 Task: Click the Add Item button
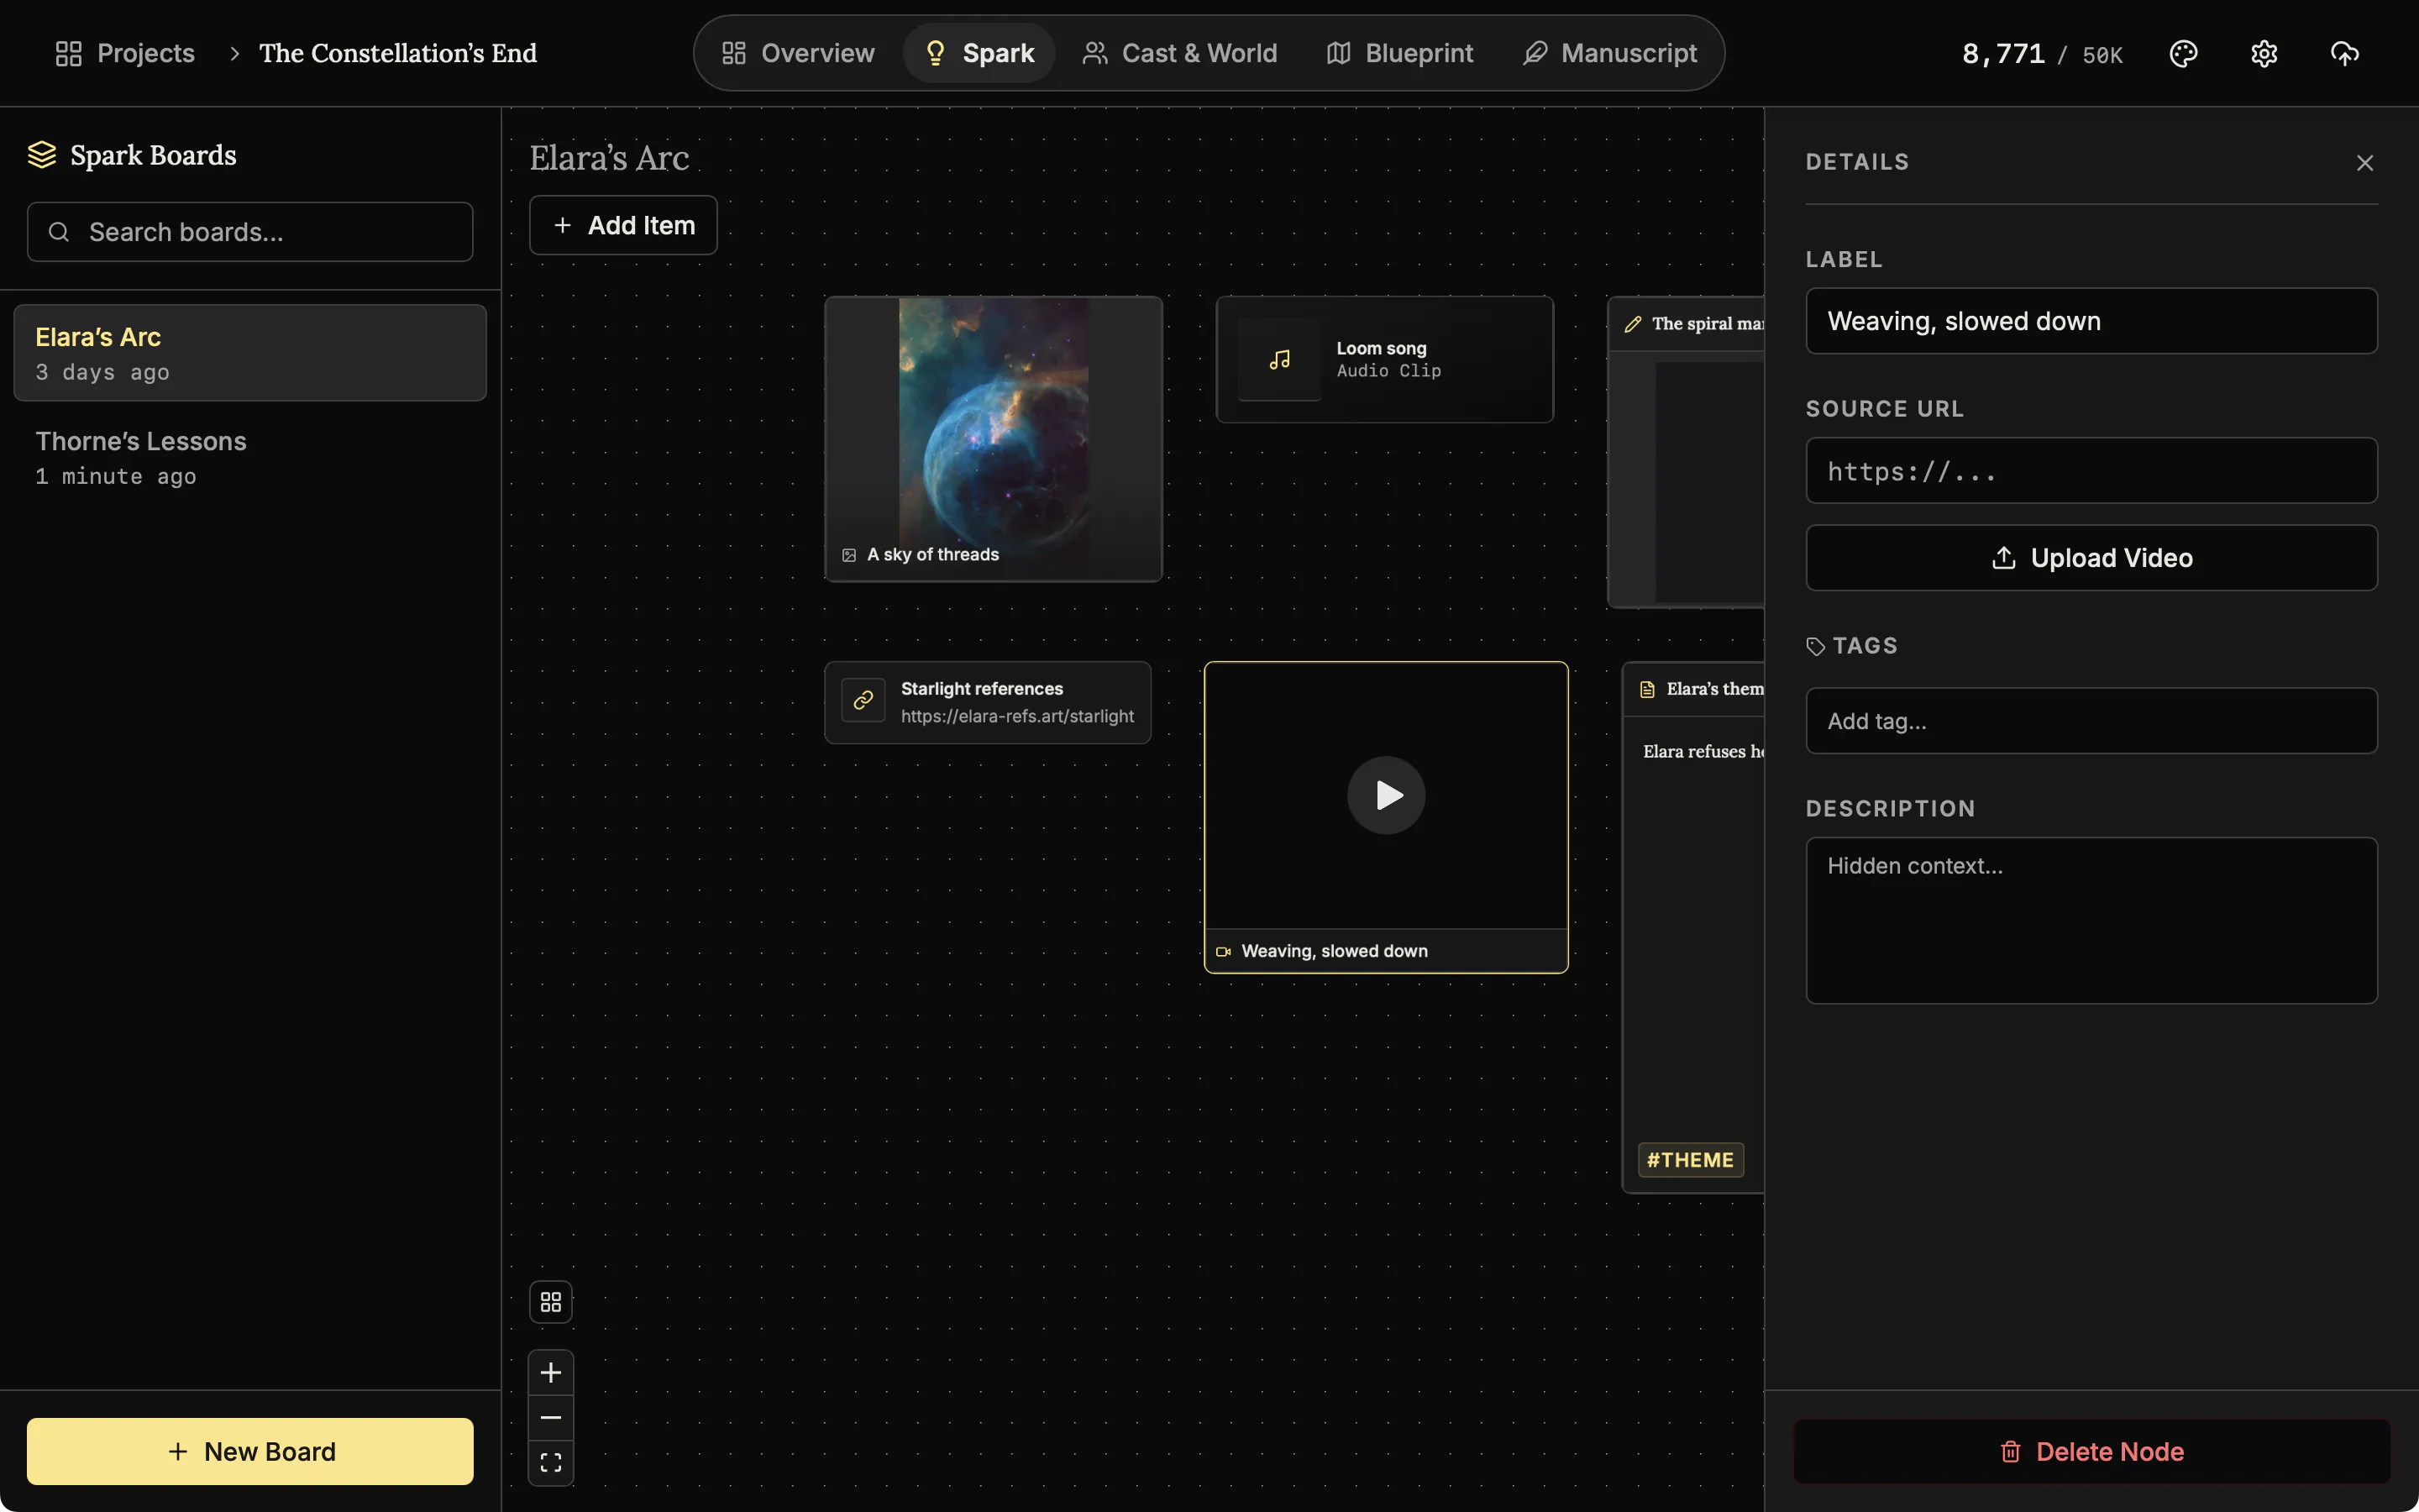pos(622,225)
